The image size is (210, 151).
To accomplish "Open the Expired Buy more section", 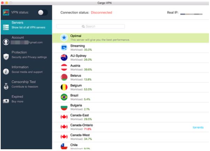I will tap(26, 101).
